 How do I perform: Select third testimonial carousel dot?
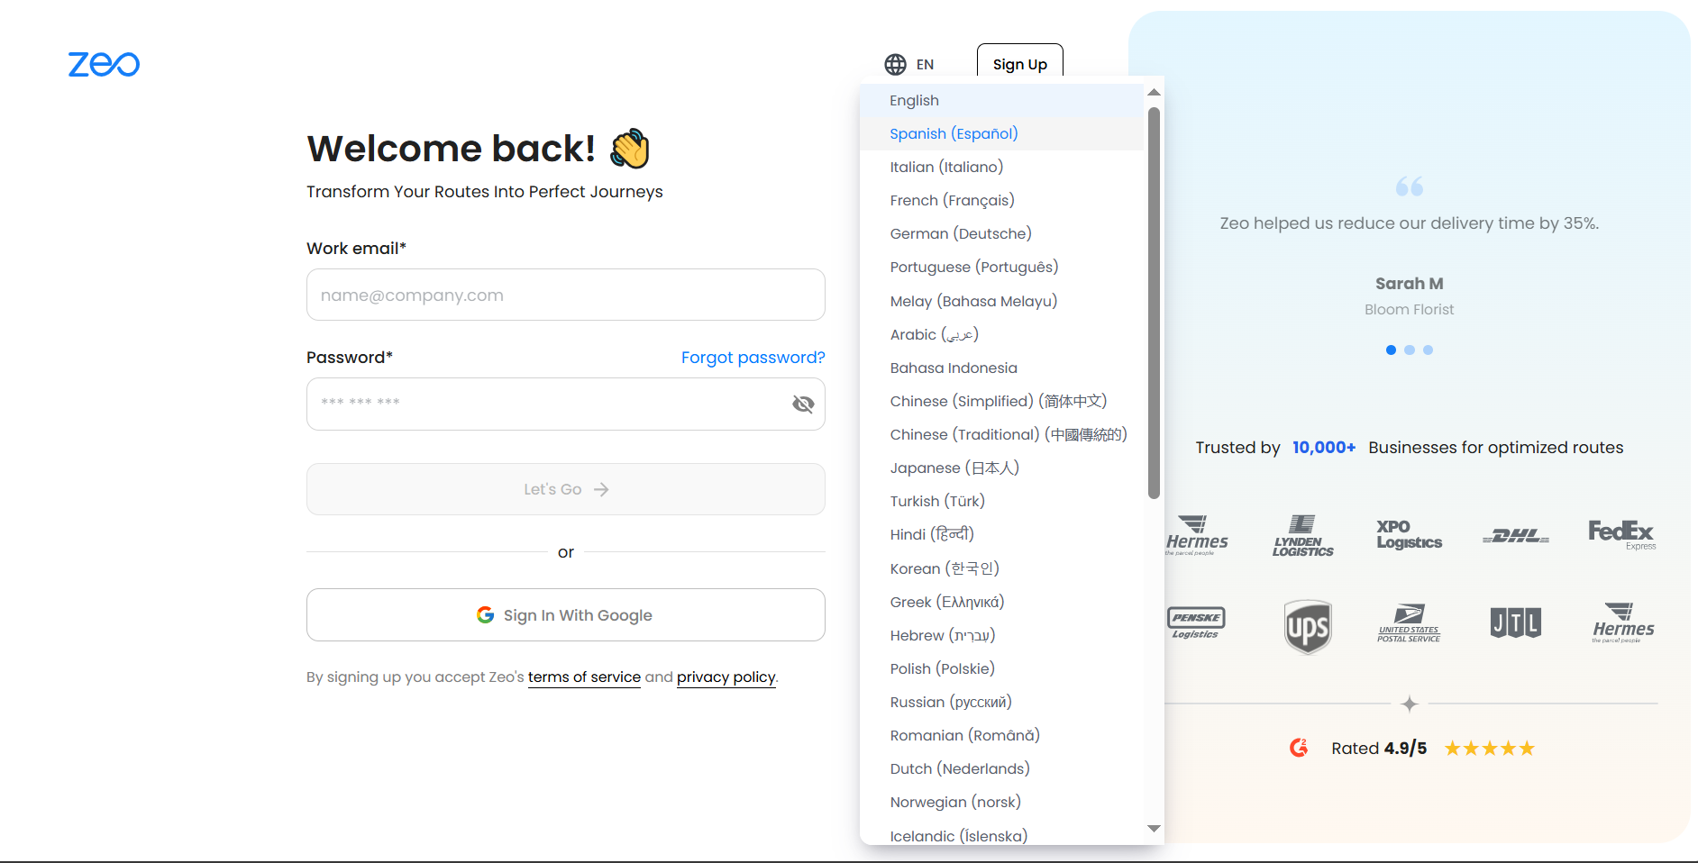pyautogui.click(x=1428, y=350)
